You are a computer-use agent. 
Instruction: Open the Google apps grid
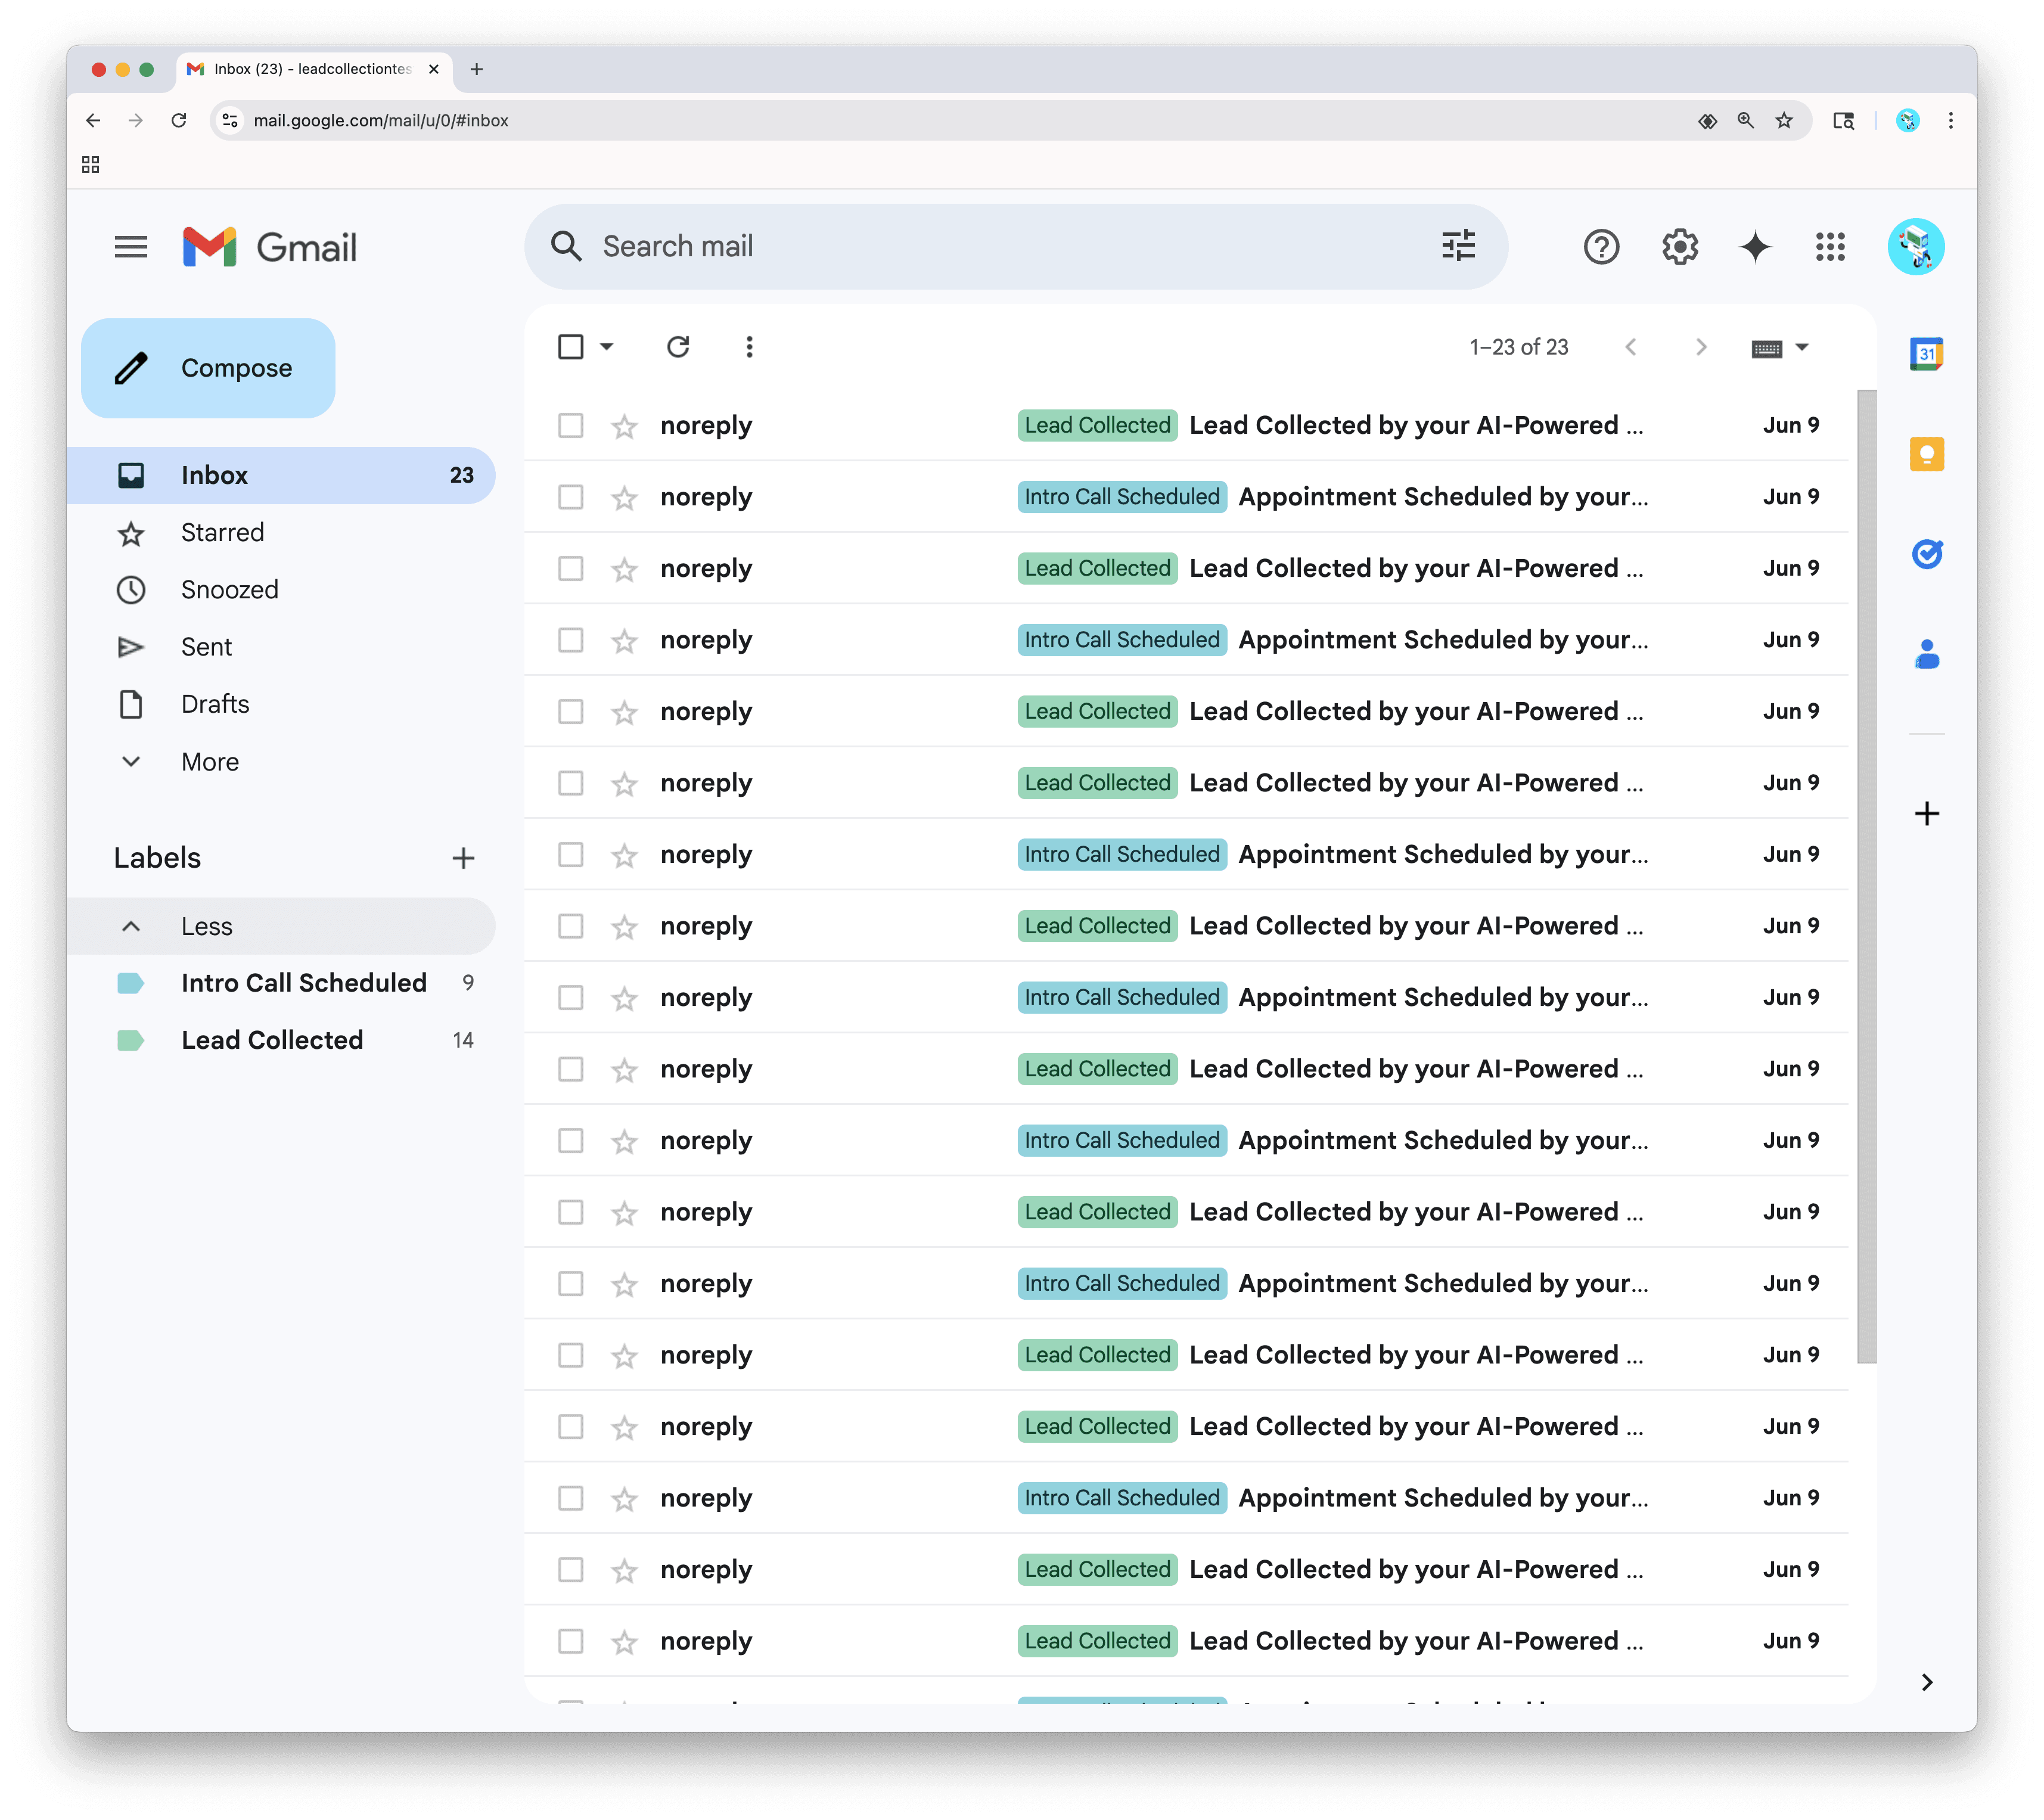click(1830, 247)
